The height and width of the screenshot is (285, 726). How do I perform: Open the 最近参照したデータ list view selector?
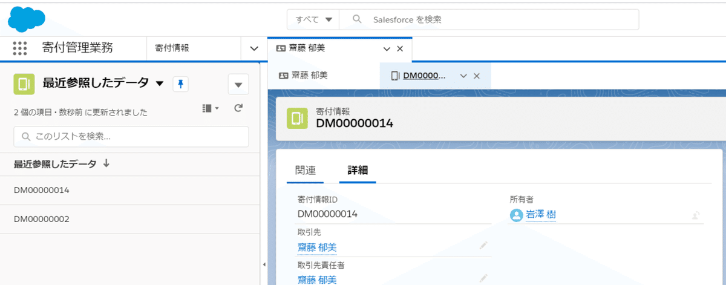point(160,84)
